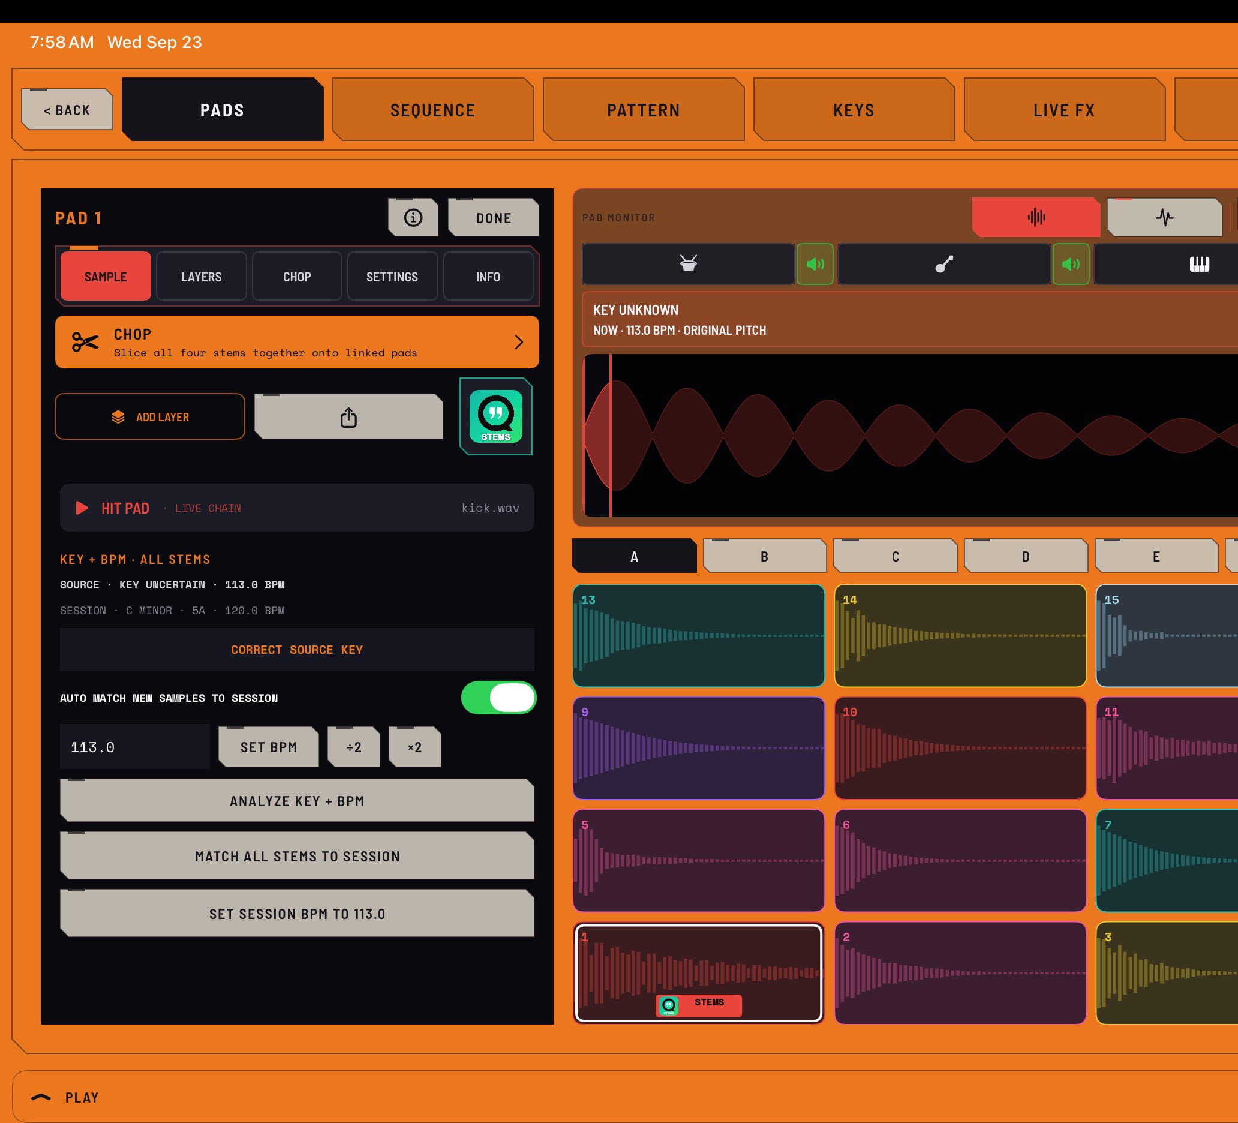Image resolution: width=1238 pixels, height=1123 pixels.
Task: Open the Keys tab
Action: coord(854,109)
